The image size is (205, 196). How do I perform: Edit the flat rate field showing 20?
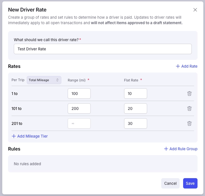tap(135, 109)
